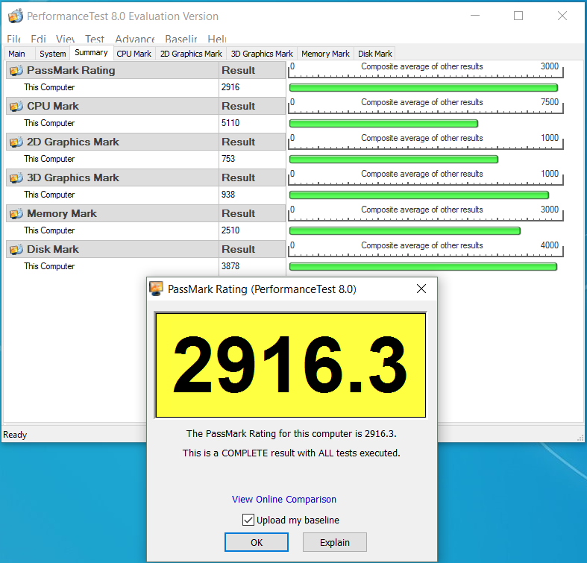This screenshot has width=587, height=563.
Task: Click the Disk Mark green result bar
Action: pos(423,267)
